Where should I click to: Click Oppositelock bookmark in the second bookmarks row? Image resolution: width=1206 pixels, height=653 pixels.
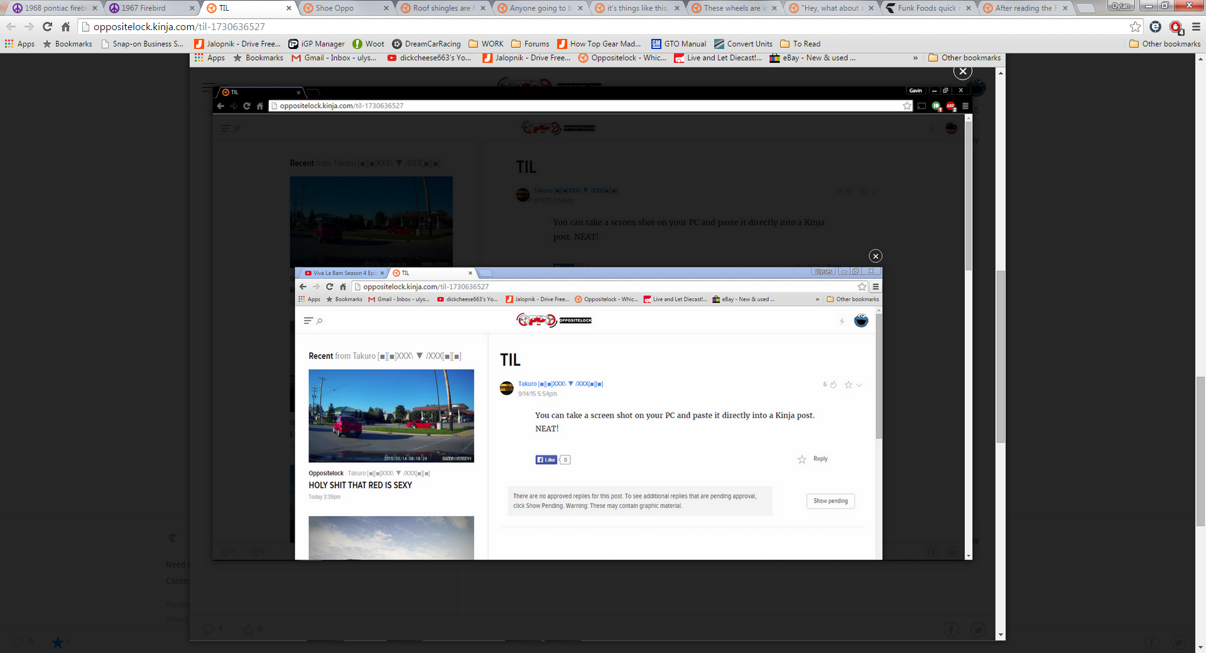coord(622,58)
